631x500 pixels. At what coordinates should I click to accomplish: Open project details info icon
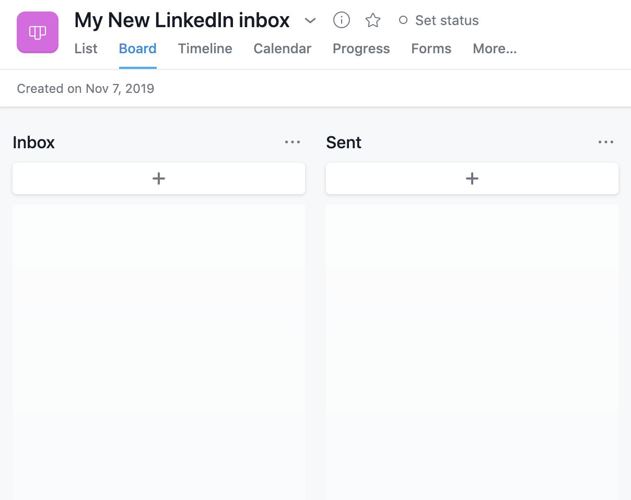click(341, 20)
